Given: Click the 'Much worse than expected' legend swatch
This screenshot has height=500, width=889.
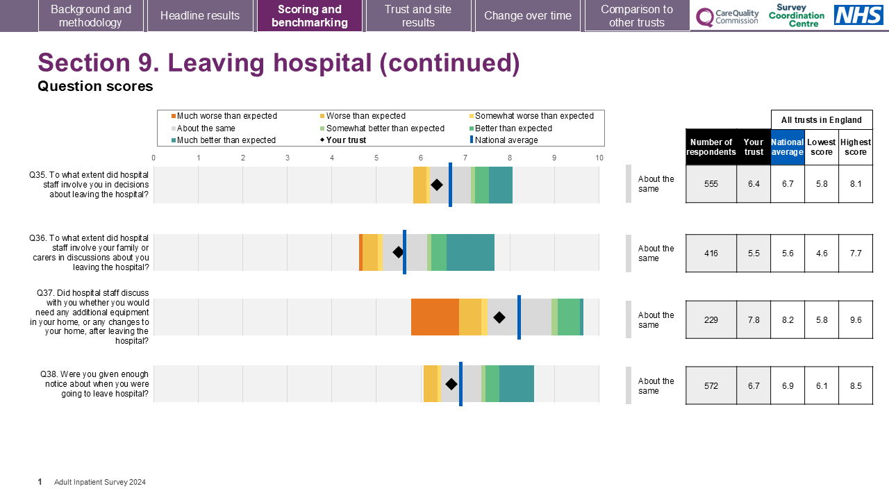Looking at the screenshot, I should pyautogui.click(x=173, y=116).
